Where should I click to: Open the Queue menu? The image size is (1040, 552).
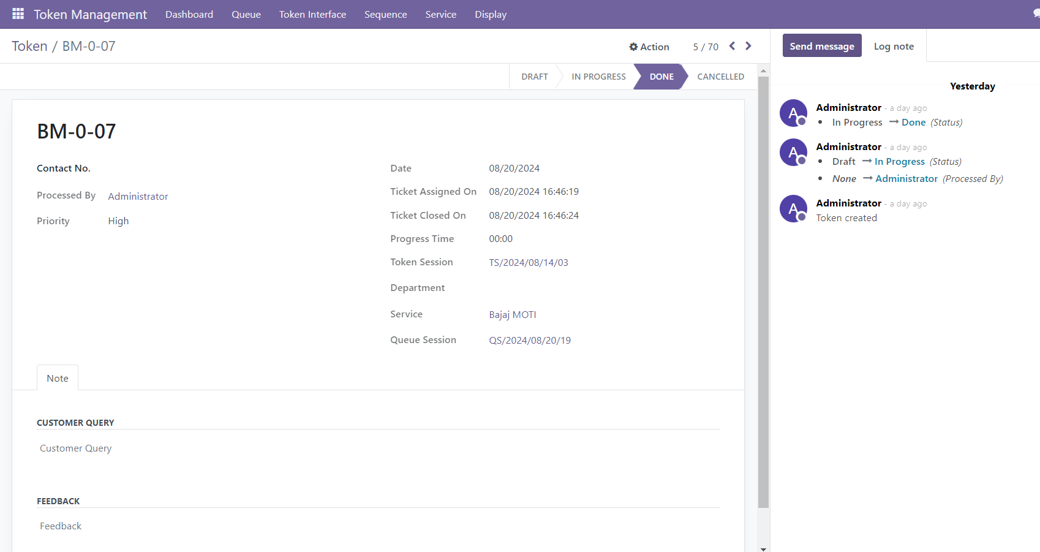(246, 14)
